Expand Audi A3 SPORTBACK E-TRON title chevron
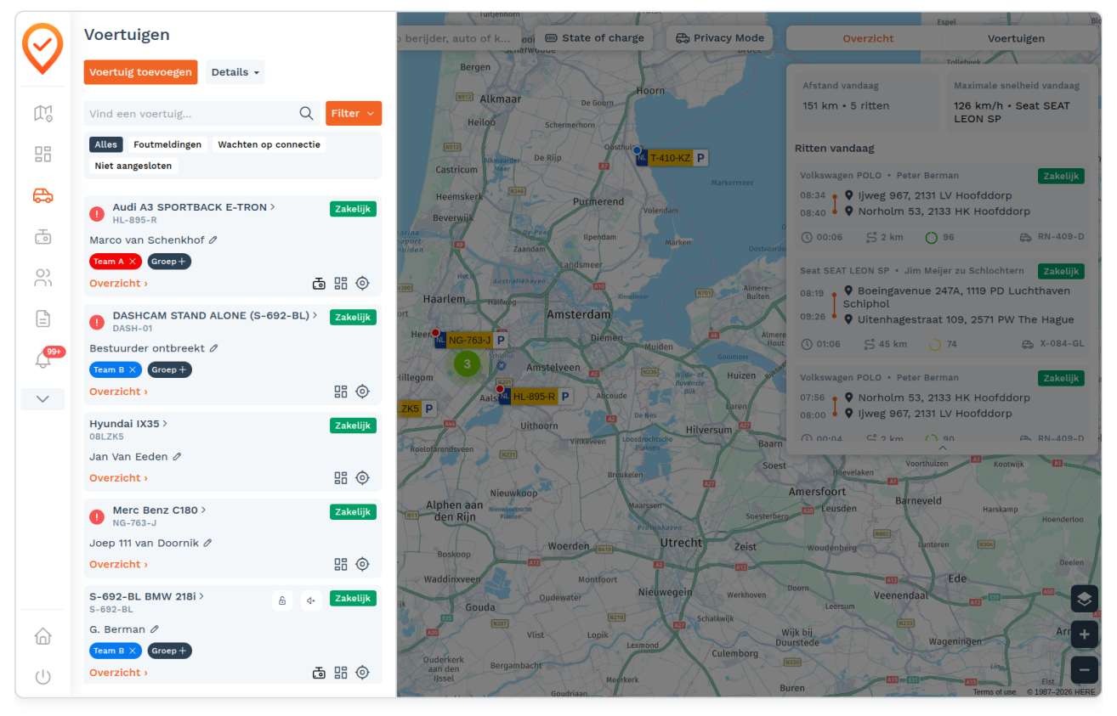The height and width of the screenshot is (716, 1117). [x=273, y=207]
